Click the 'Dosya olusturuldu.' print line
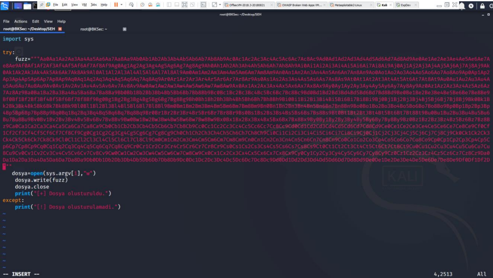Viewport: 493px width, 278px height. coord(63,194)
